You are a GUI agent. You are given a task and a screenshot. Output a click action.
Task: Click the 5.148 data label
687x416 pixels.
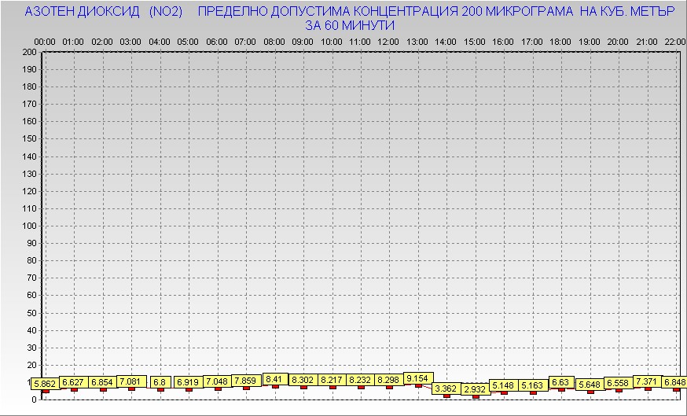(503, 385)
